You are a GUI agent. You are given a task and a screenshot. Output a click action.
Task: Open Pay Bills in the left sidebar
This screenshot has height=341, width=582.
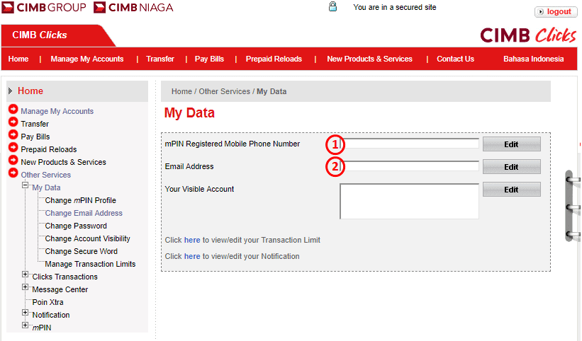tap(35, 137)
